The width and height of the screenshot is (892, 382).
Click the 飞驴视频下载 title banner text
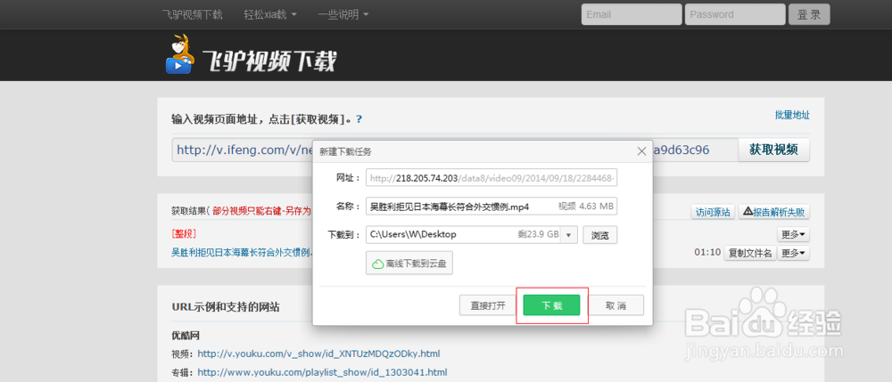(269, 61)
